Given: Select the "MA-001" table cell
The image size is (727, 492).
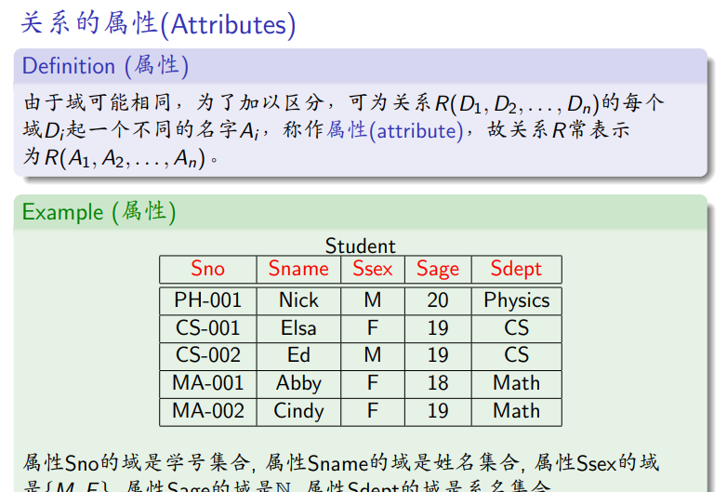Looking at the screenshot, I should coord(207,383).
